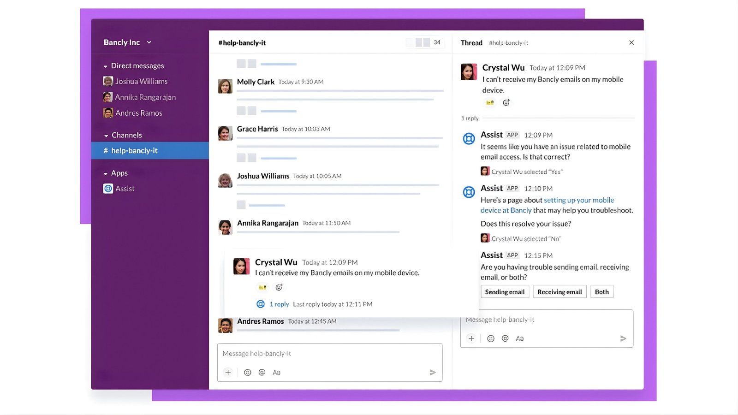738x415 pixels.
Task: Open Joshua Williams direct message
Action: click(141, 81)
